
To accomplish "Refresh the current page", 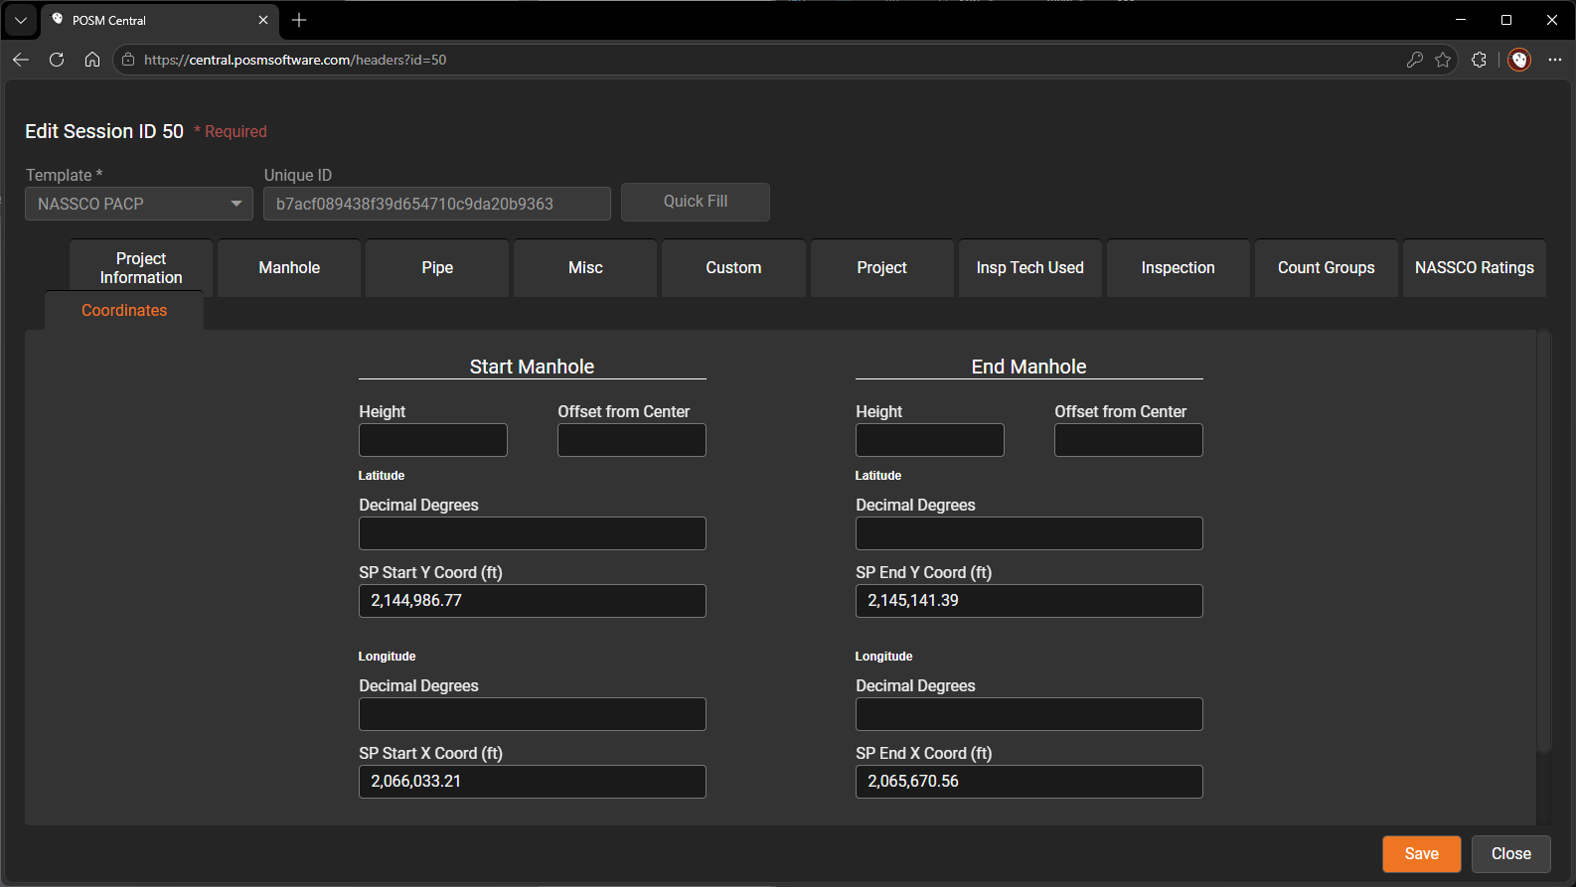I will pos(57,60).
